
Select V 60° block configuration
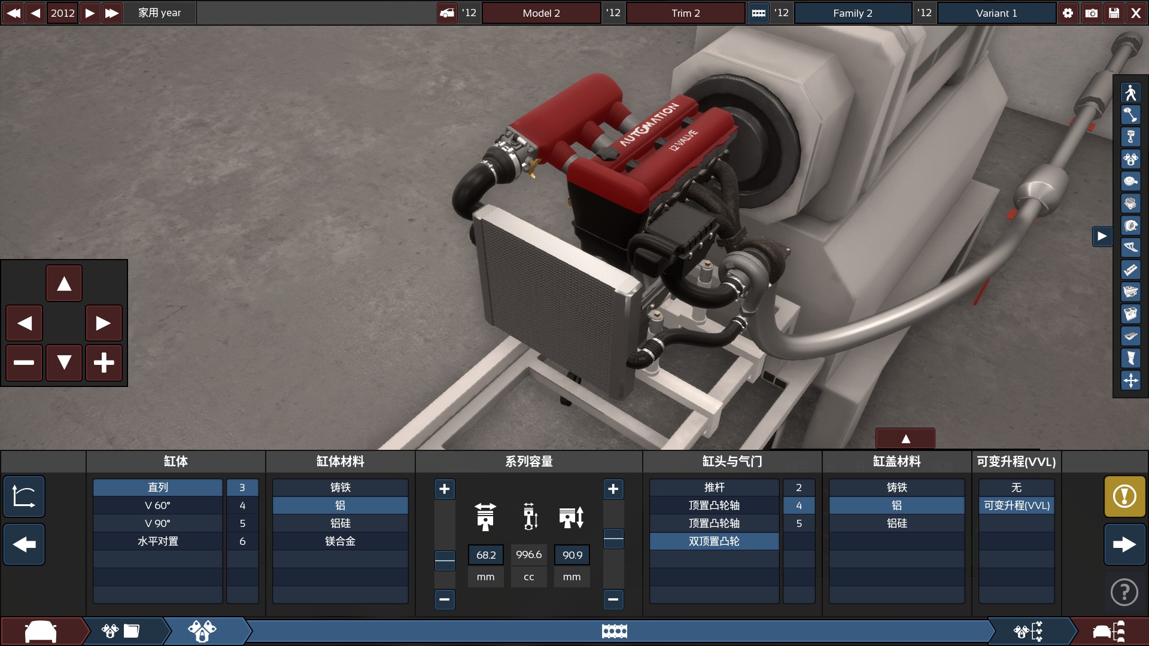tap(157, 505)
